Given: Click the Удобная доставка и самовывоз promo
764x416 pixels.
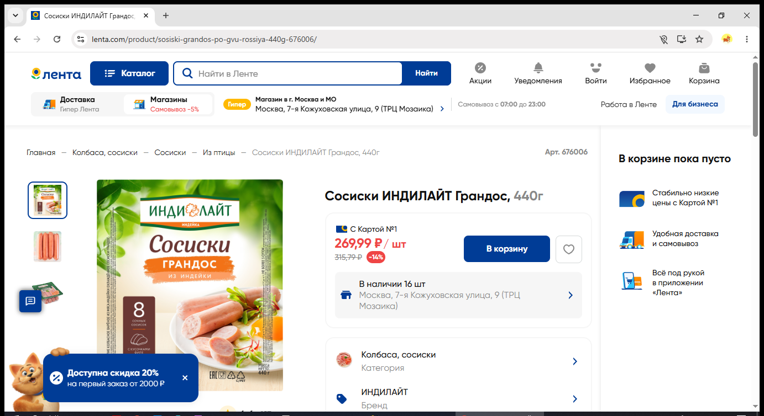Looking at the screenshot, I should point(669,239).
